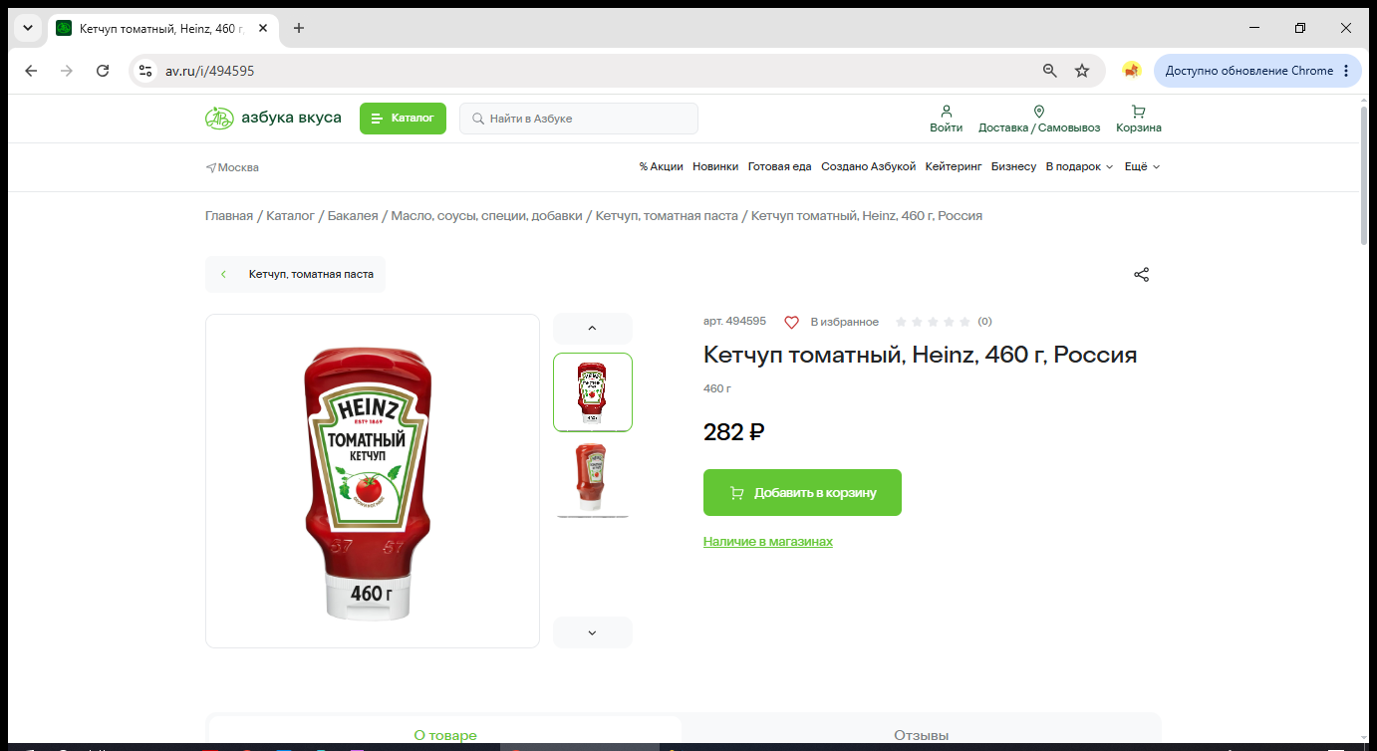The image size is (1377, 751).
Task: Open the Новинки menu item
Action: coord(715,166)
